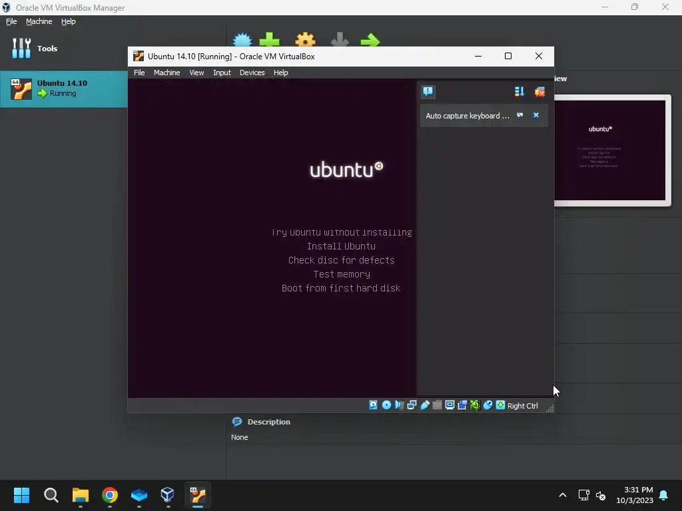Image resolution: width=682 pixels, height=511 pixels.
Task: Open VirtualBox Manager cube taskbar icon
Action: [x=167, y=494]
